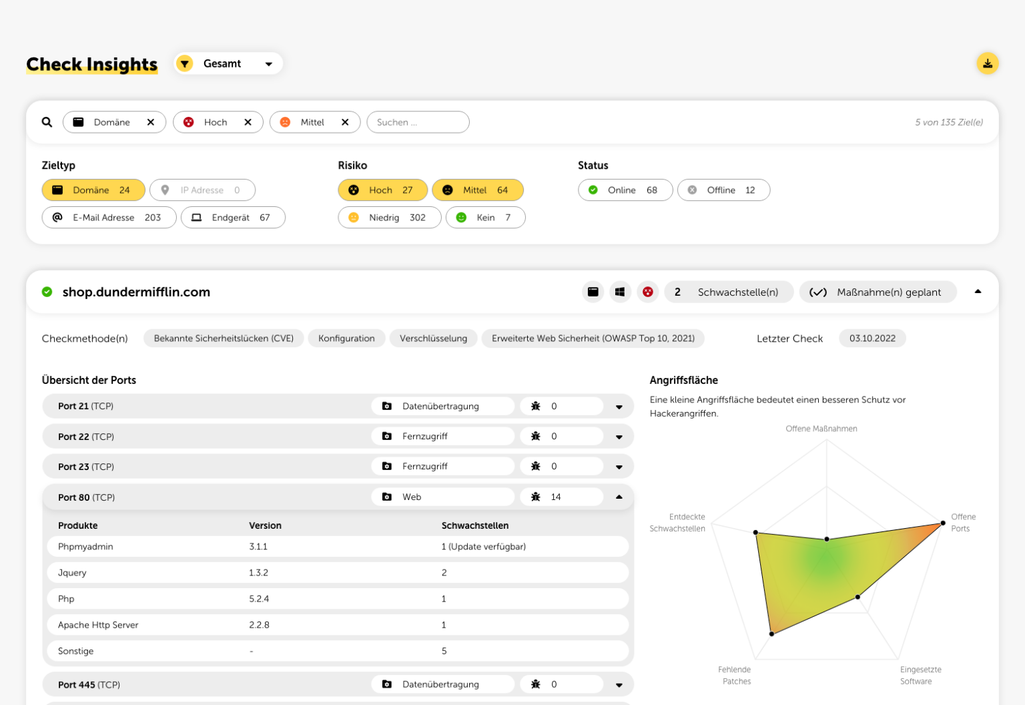Click the Maßnahme(n) geplant button
The height and width of the screenshot is (705, 1025).
pyautogui.click(x=878, y=292)
